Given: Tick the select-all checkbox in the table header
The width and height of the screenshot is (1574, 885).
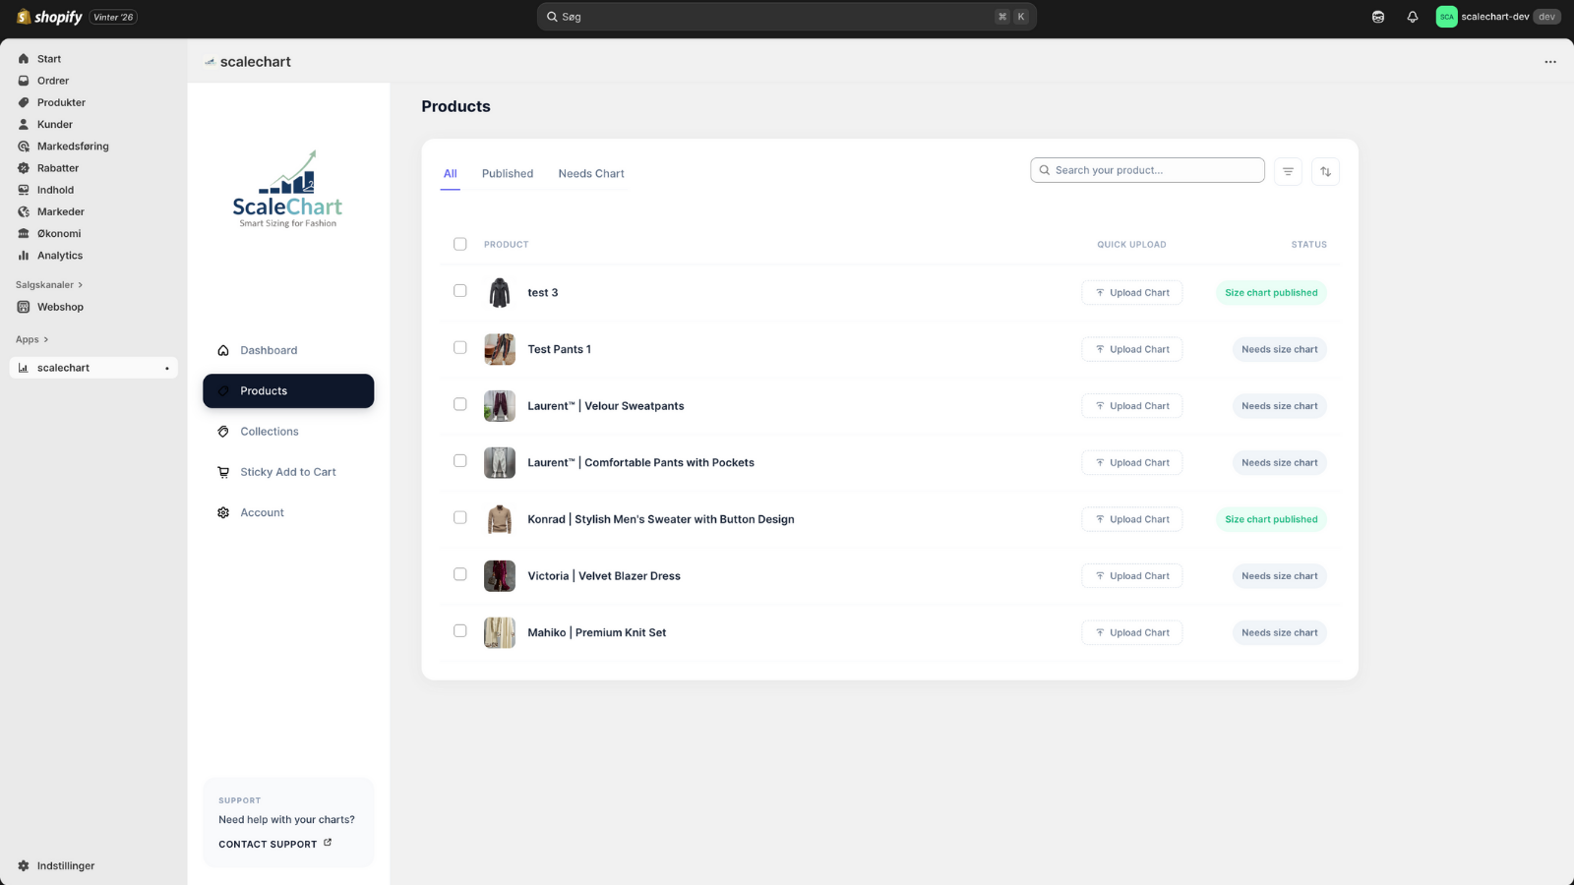Looking at the screenshot, I should [460, 244].
